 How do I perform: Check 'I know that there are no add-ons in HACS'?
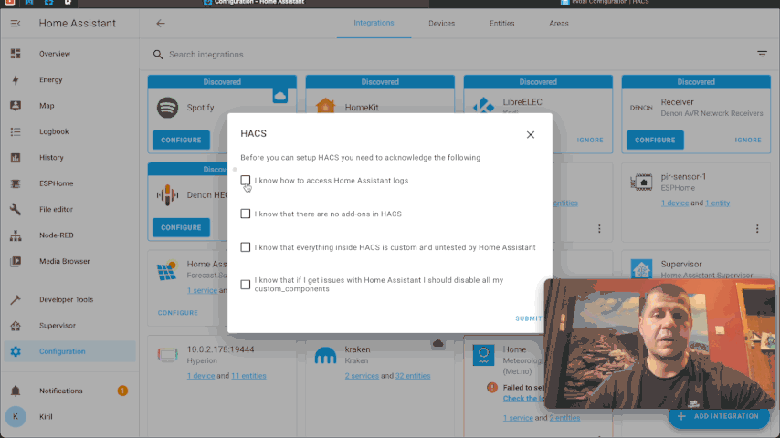tap(246, 214)
